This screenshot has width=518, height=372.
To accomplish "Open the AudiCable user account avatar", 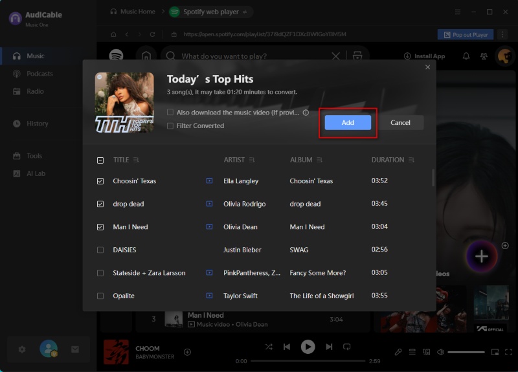I will click(x=49, y=349).
